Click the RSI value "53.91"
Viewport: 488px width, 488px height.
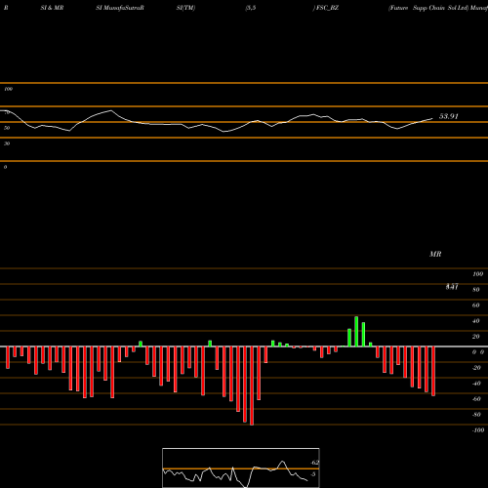pos(449,116)
